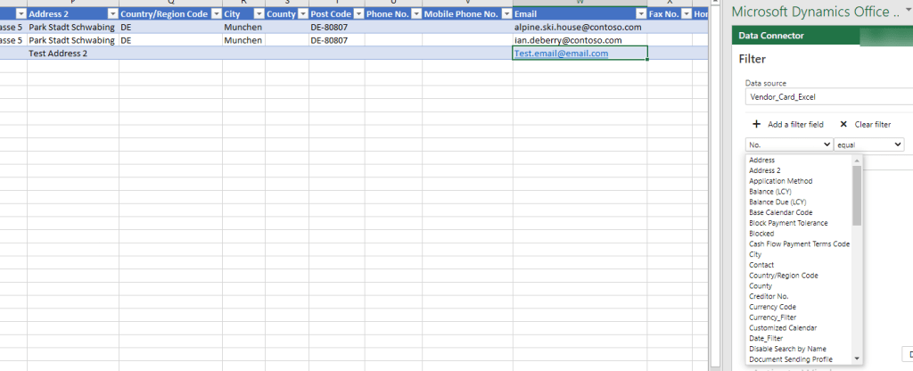Open the Address 2 column filter arrow
This screenshot has width=913, height=371.
tap(111, 15)
